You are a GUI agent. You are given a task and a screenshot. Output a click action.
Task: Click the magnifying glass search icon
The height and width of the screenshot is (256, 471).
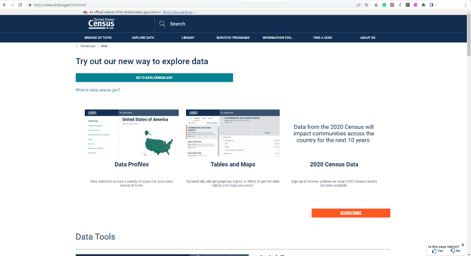162,24
